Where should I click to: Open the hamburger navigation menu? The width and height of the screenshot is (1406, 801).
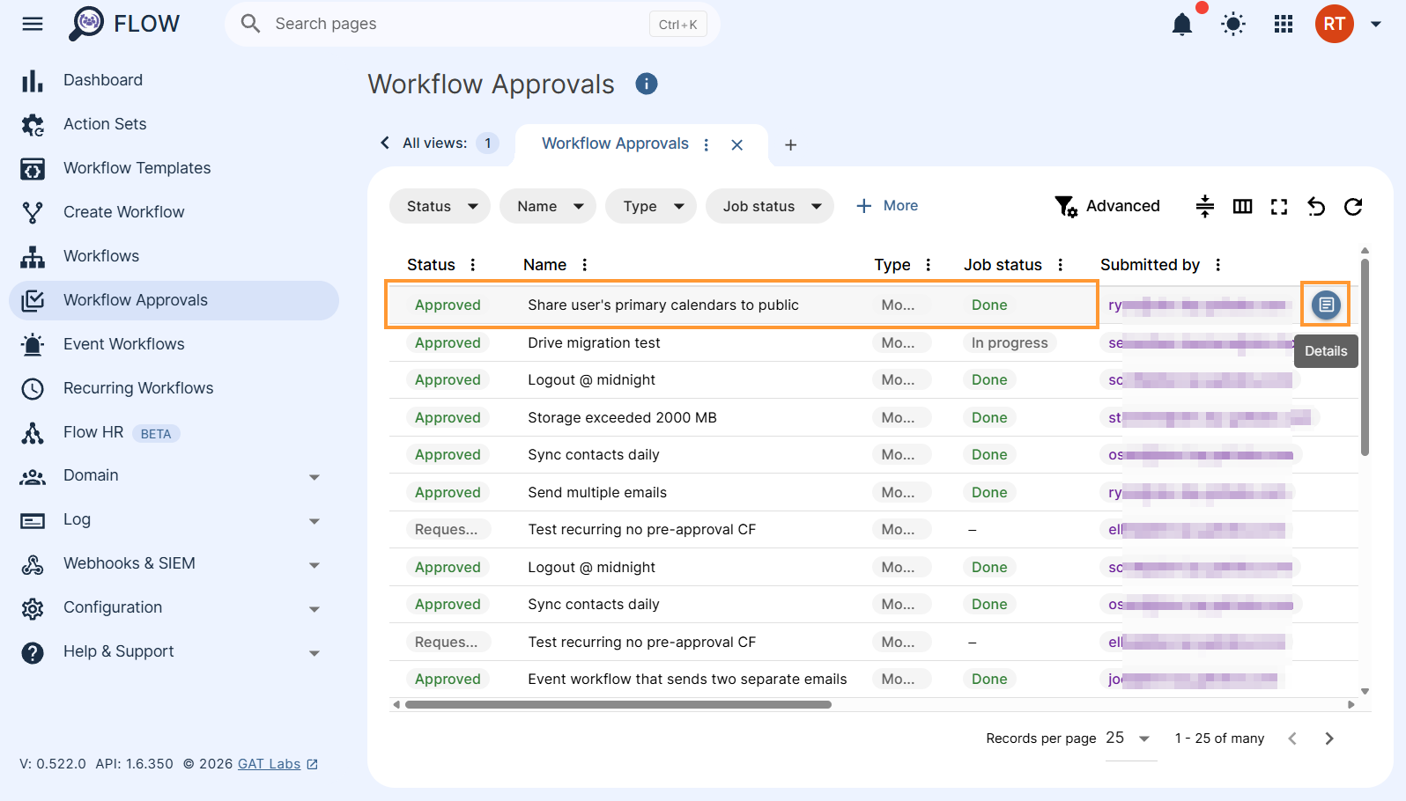33,24
